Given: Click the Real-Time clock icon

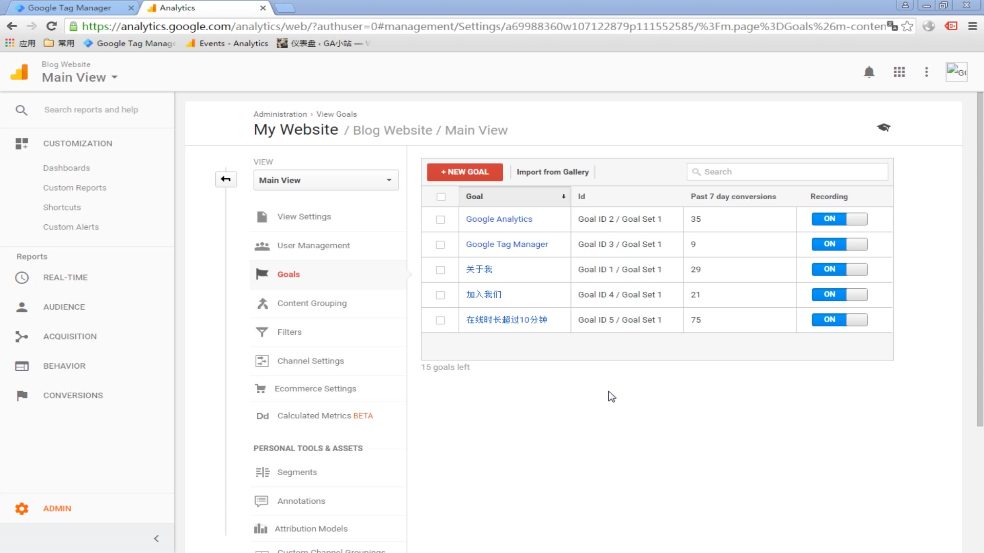Looking at the screenshot, I should [22, 278].
